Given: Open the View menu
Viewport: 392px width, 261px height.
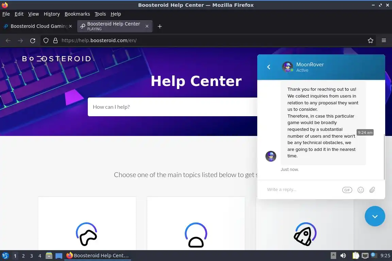Looking at the screenshot, I should click(33, 14).
